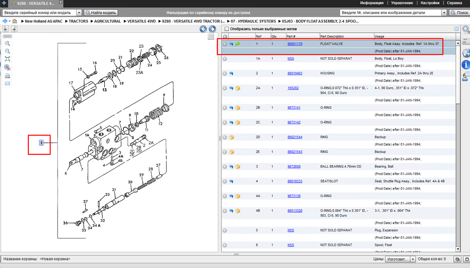Click the box icon in part 86021544 row
Image resolution: width=470 pixels, height=268 pixels.
pos(232,137)
